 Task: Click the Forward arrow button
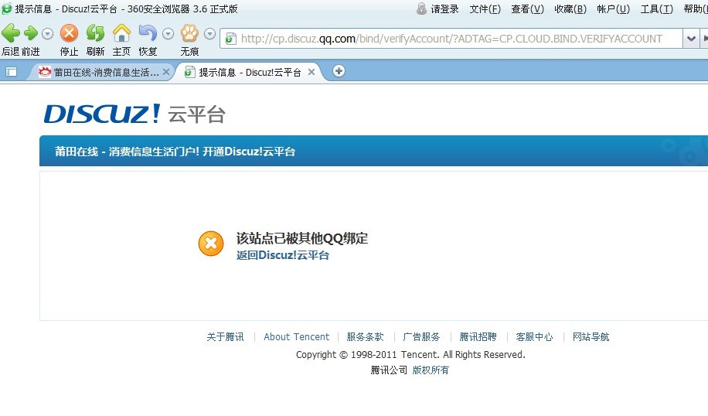pos(31,33)
